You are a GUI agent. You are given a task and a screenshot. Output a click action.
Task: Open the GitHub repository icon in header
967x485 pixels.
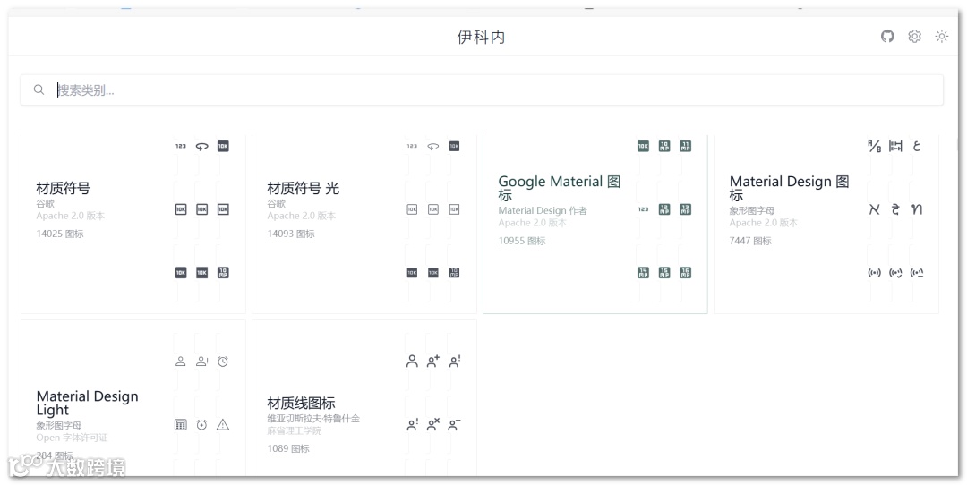887,37
